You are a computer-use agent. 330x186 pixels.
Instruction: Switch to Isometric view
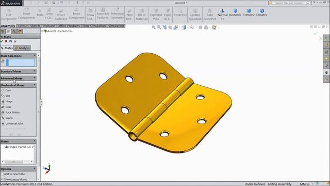coord(235,12)
